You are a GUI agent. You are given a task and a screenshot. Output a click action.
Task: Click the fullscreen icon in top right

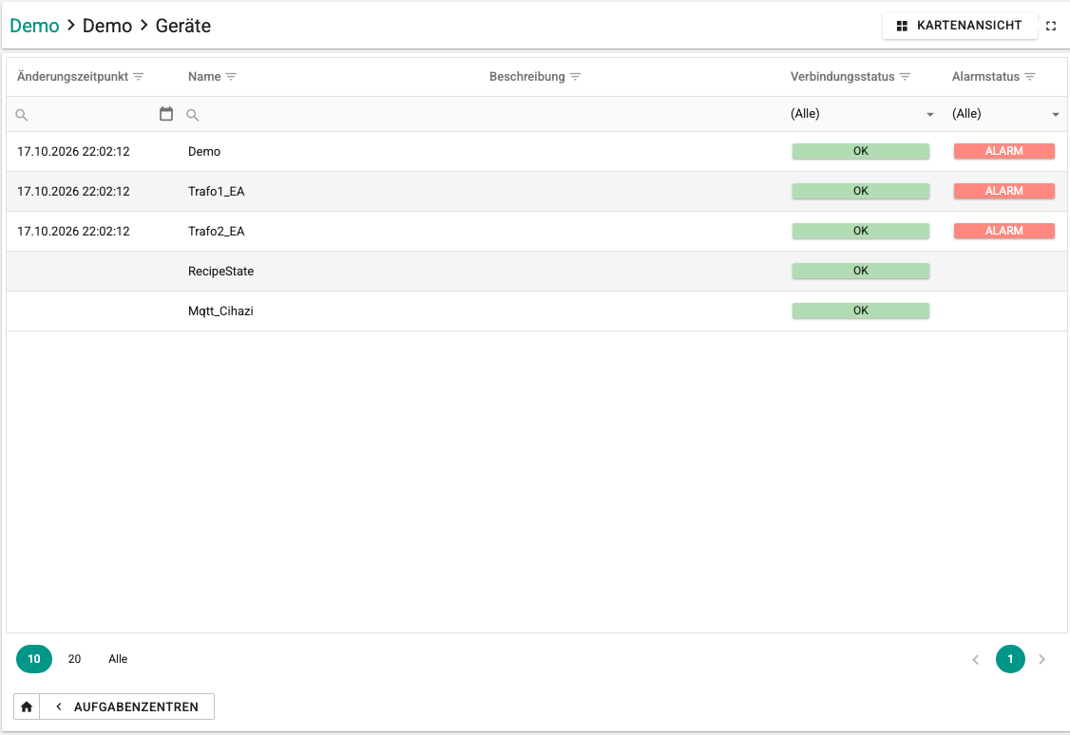(x=1051, y=26)
